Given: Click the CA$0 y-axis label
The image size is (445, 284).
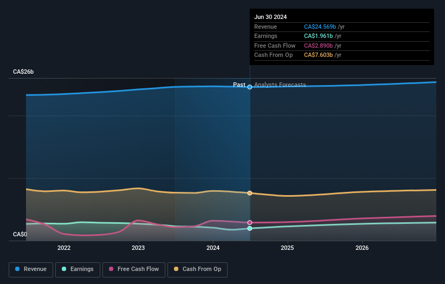Looking at the screenshot, I should tap(20, 234).
